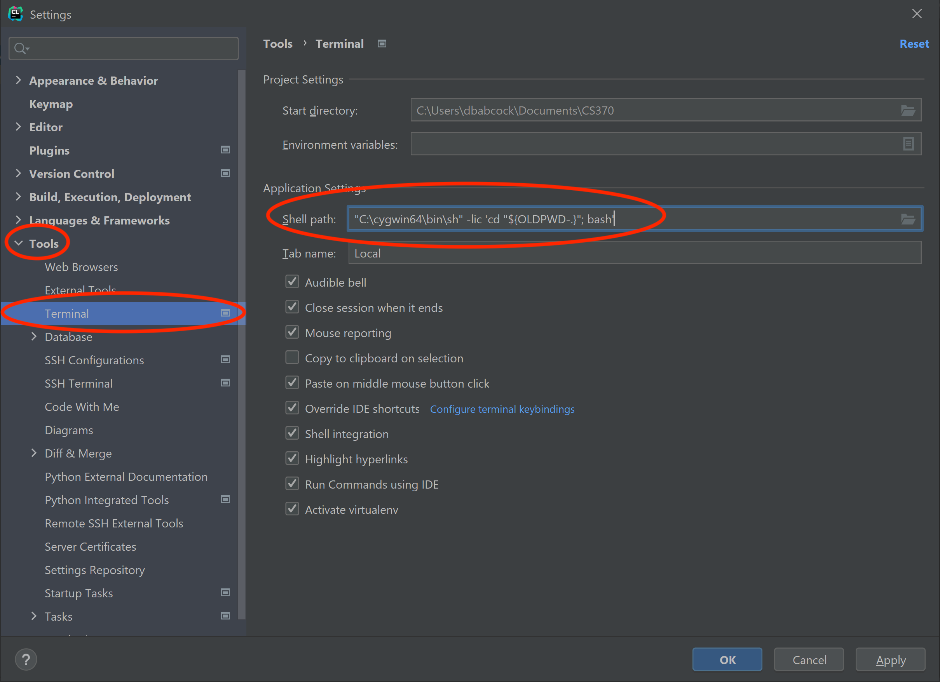Focus the settings search field
Image resolution: width=940 pixels, height=682 pixels.
click(x=124, y=49)
